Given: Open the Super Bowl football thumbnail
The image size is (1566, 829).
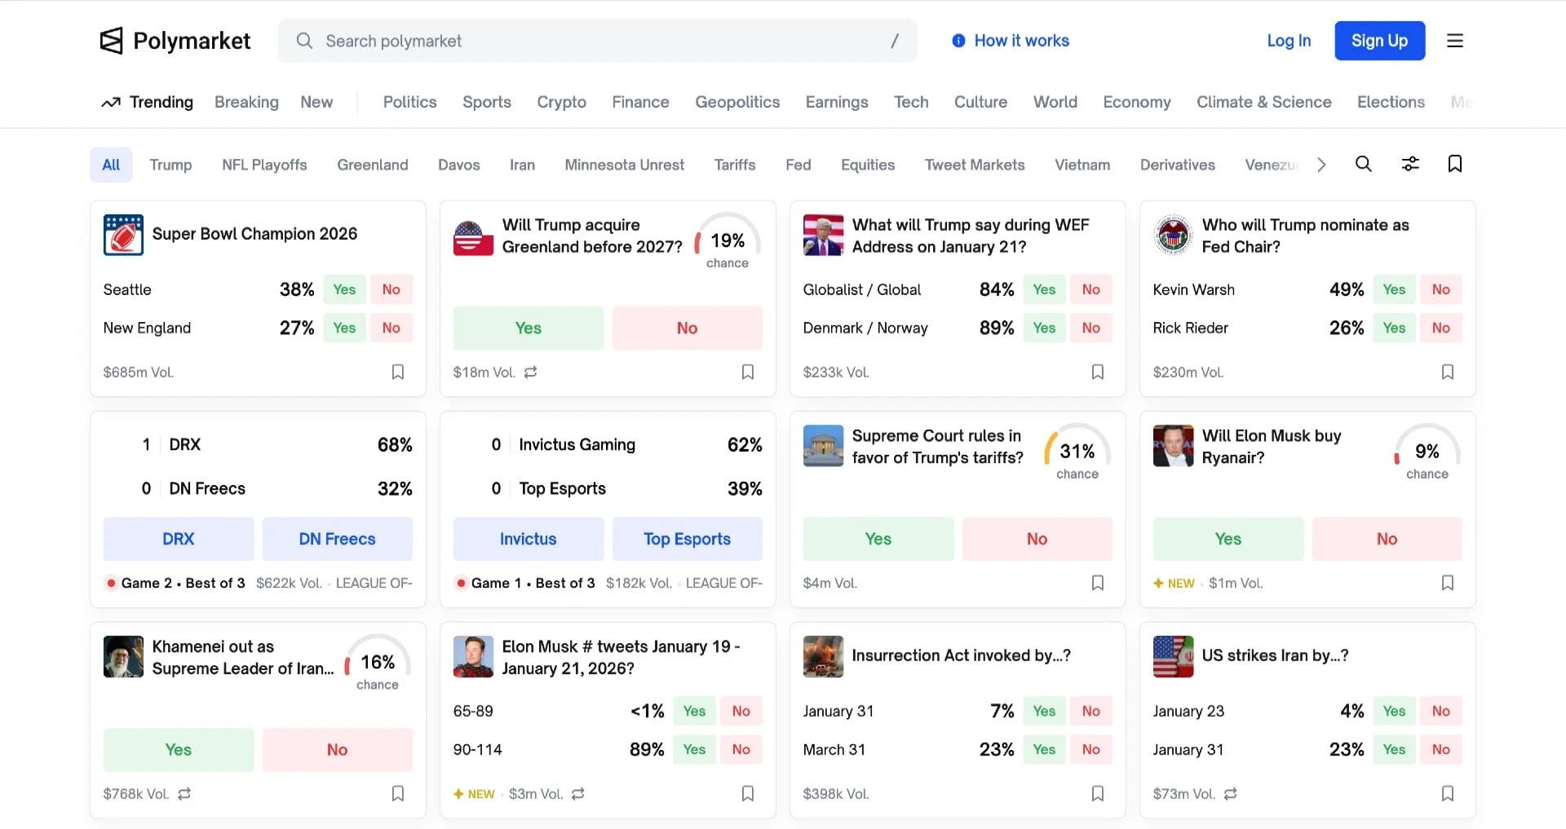Looking at the screenshot, I should tap(123, 235).
